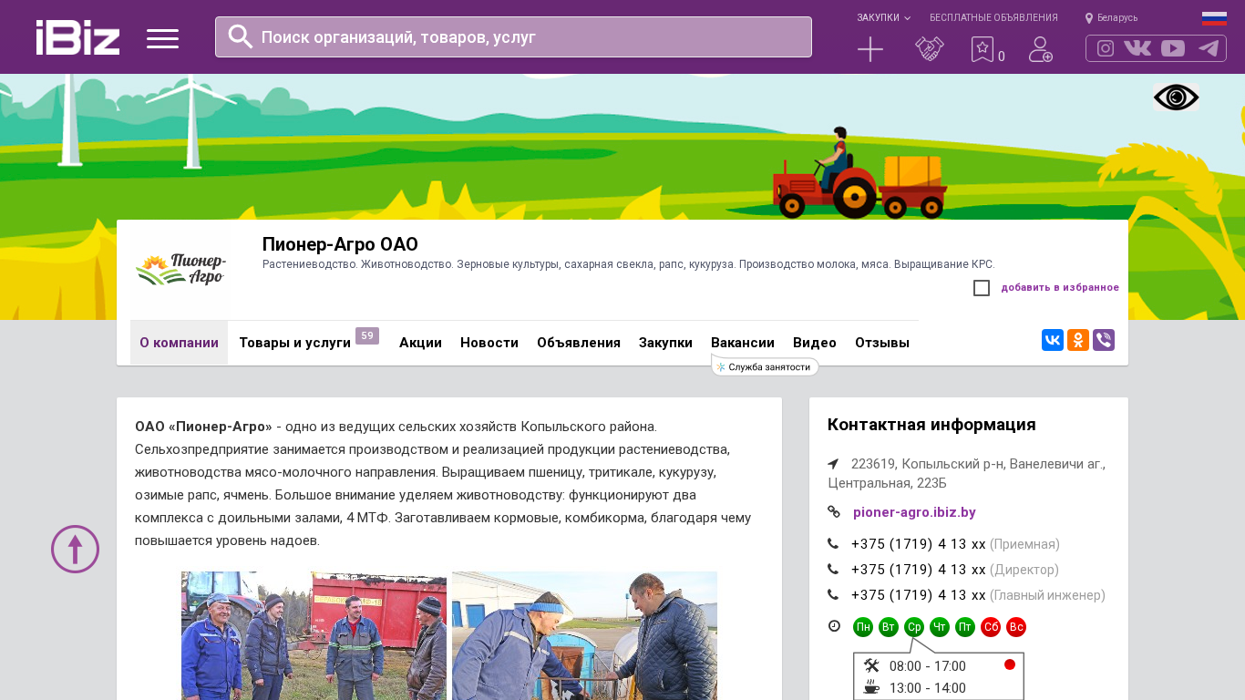The image size is (1245, 700).
Task: Open pioner-agro.ibiz.by website link
Action: (914, 512)
